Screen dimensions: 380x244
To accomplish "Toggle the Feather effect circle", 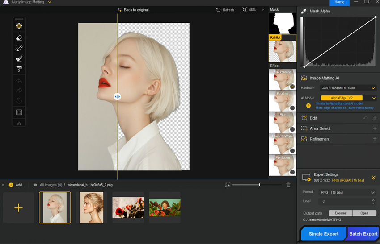I will coord(292,108).
